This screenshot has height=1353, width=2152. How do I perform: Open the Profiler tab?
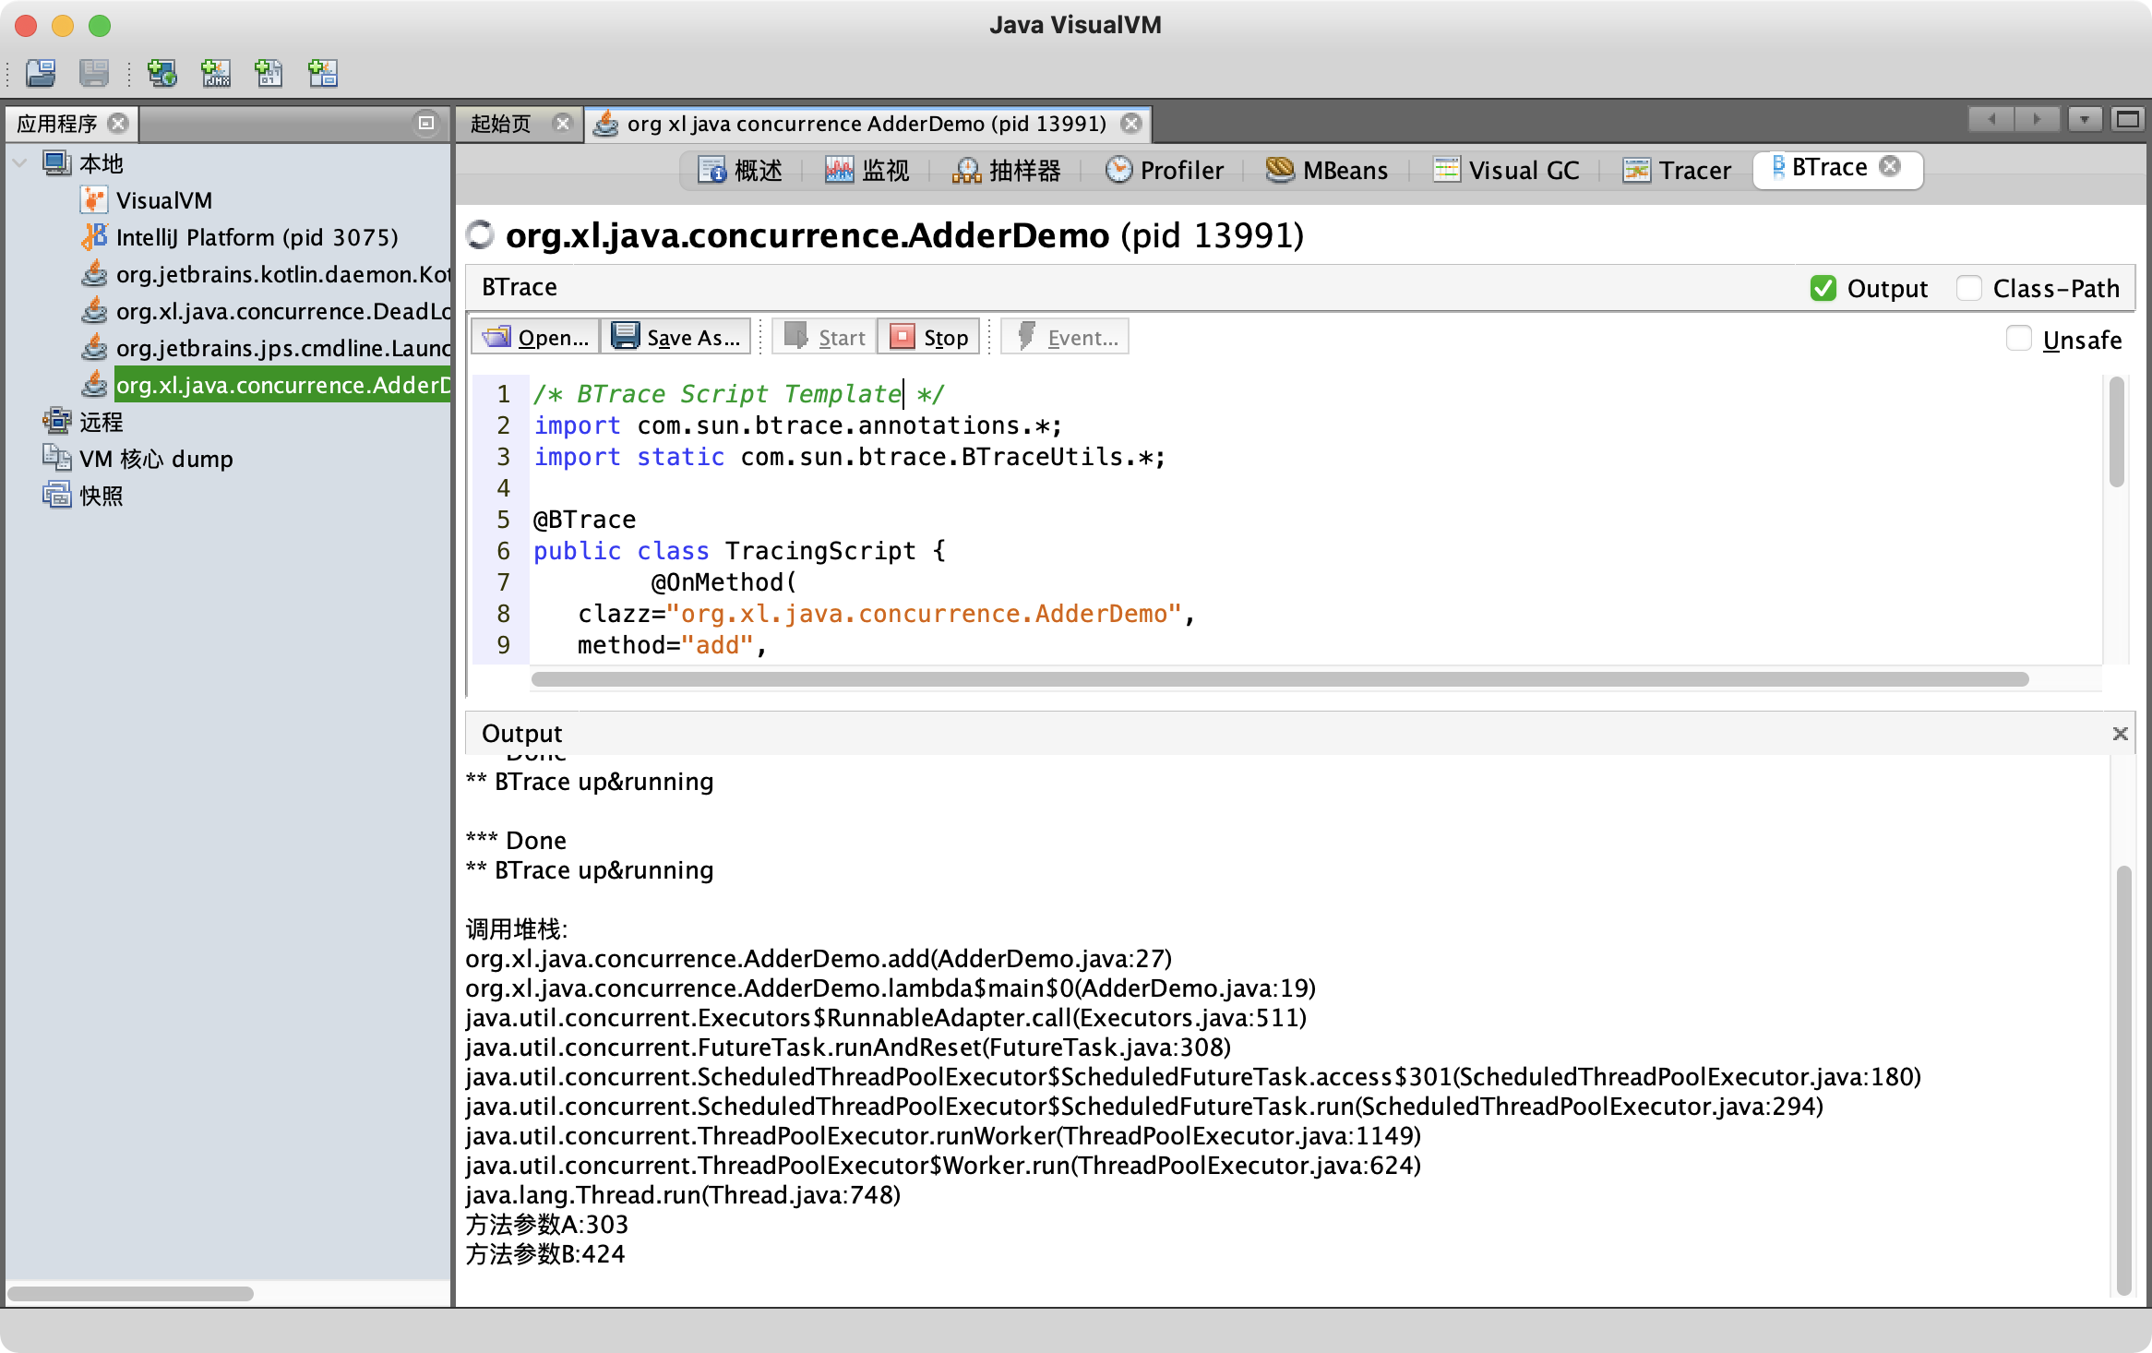point(1165,171)
